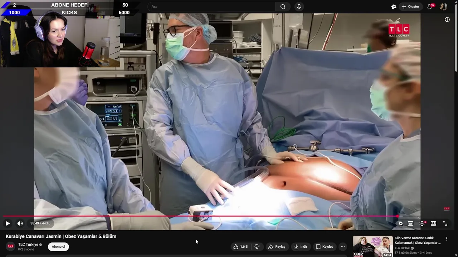458x257 pixels.
Task: Open TLC Turkiye channel name link
Action: [28, 245]
